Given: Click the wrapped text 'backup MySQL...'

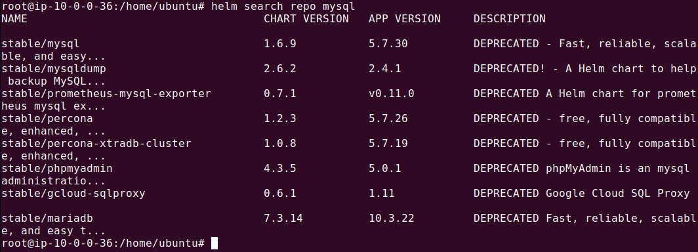Looking at the screenshot, I should pos(57,81).
